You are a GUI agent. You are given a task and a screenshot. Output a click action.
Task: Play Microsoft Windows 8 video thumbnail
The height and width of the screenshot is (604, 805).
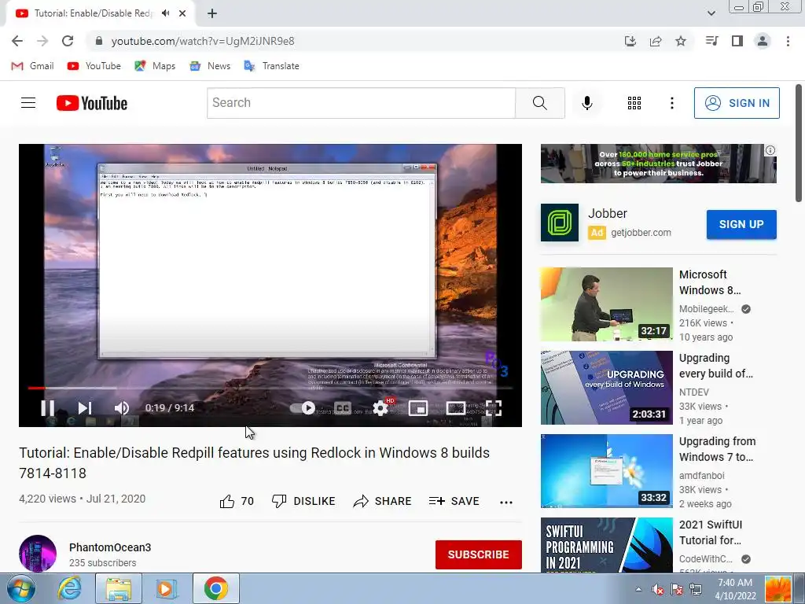pyautogui.click(x=606, y=304)
